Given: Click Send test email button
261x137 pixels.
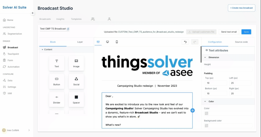Looking at the screenshot, I should click(x=229, y=32).
